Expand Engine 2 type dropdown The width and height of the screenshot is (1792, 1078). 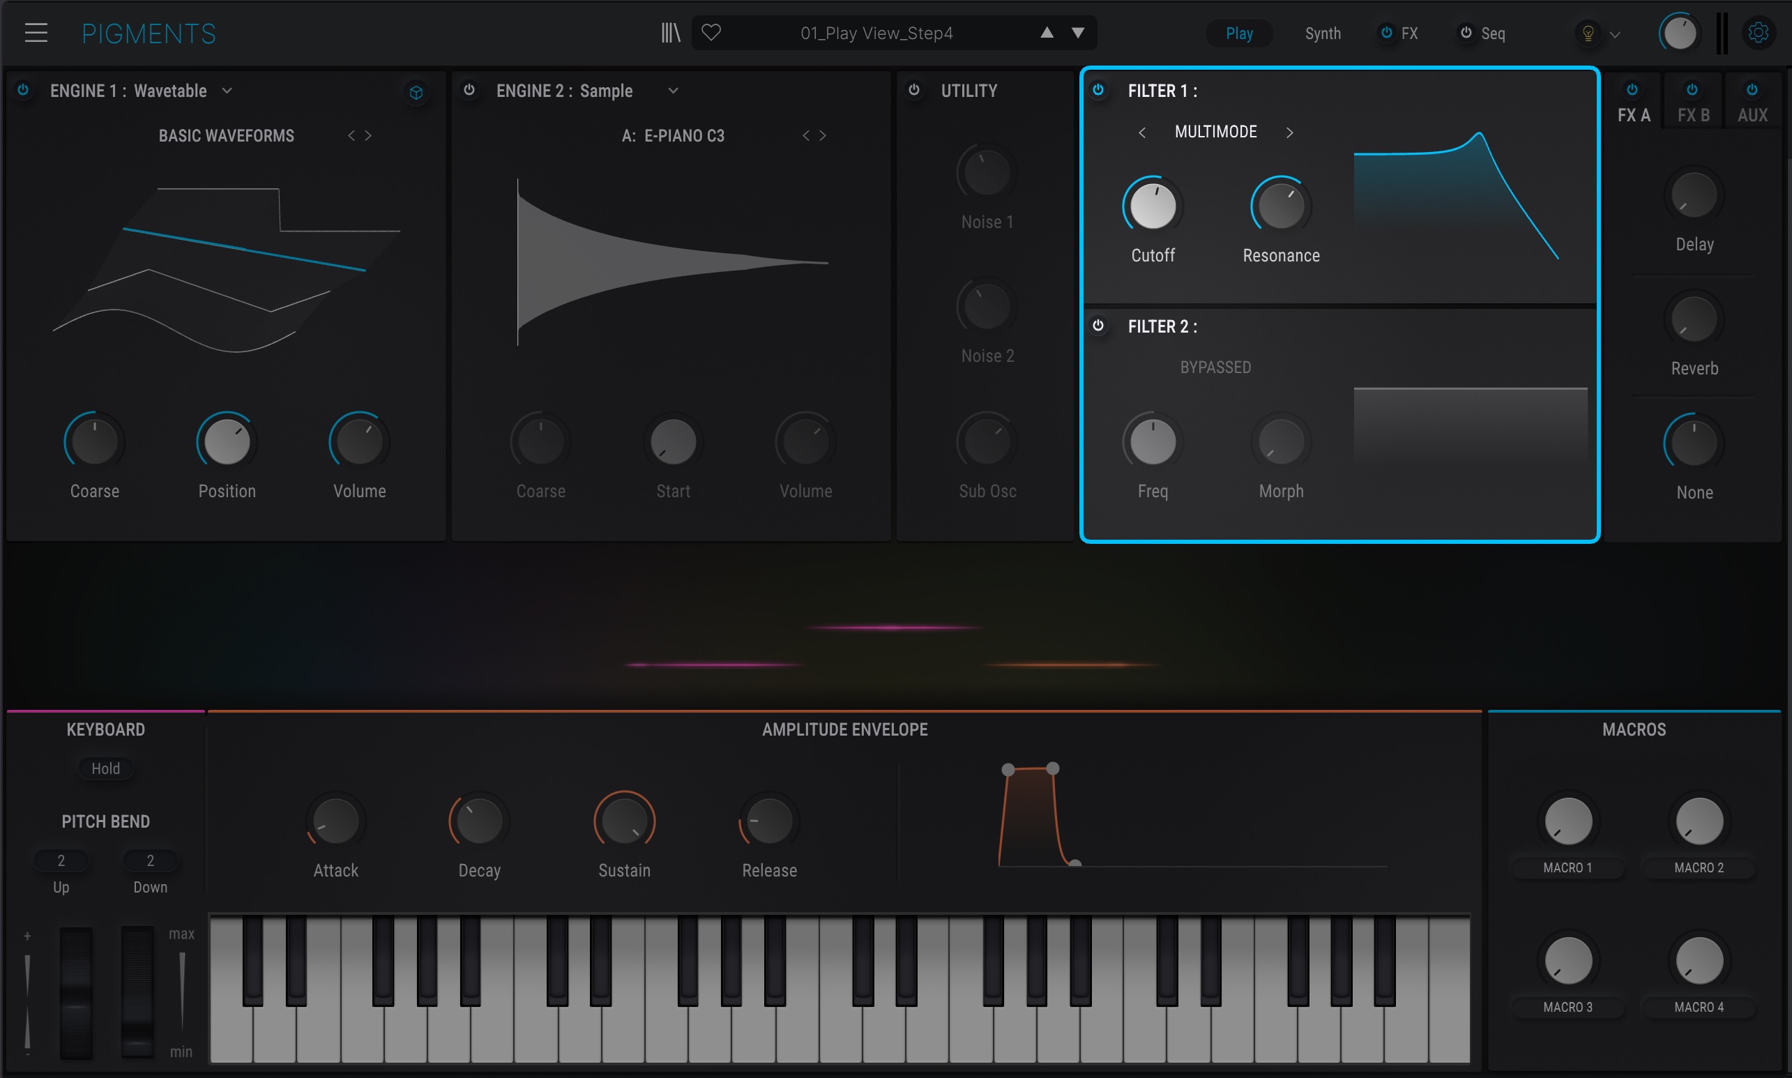674,91
